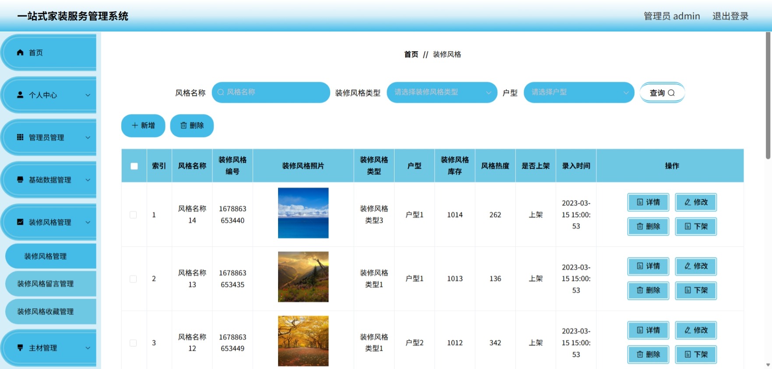This screenshot has width=772, height=369.
Task: Open the autumn trees photo thumbnail
Action: pyautogui.click(x=303, y=341)
